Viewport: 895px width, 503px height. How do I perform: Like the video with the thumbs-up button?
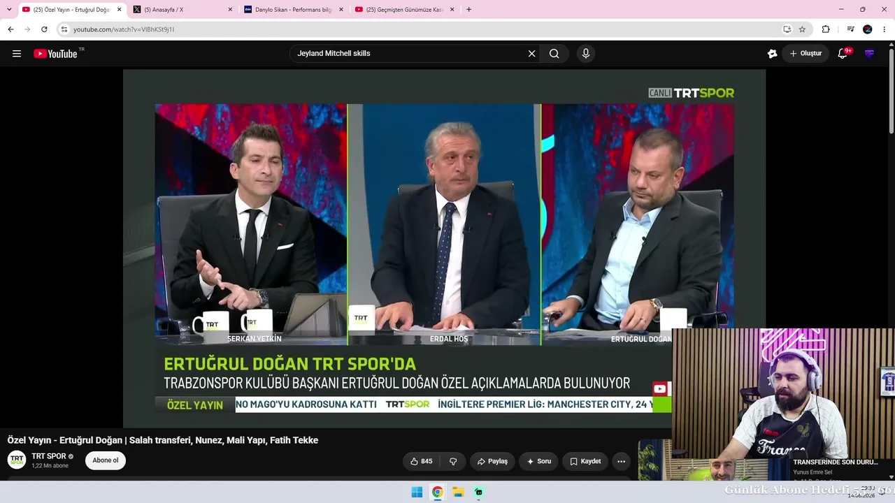[422, 461]
